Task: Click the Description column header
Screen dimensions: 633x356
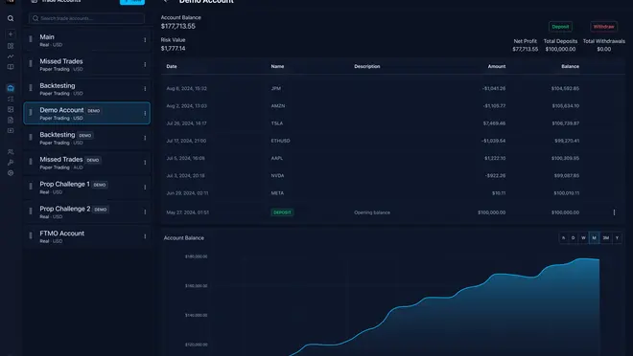Action: point(367,66)
